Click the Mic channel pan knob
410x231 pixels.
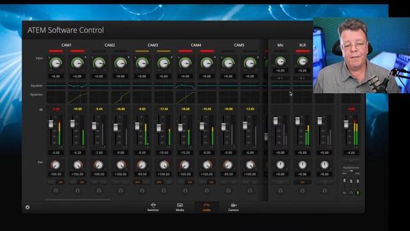tap(281, 165)
